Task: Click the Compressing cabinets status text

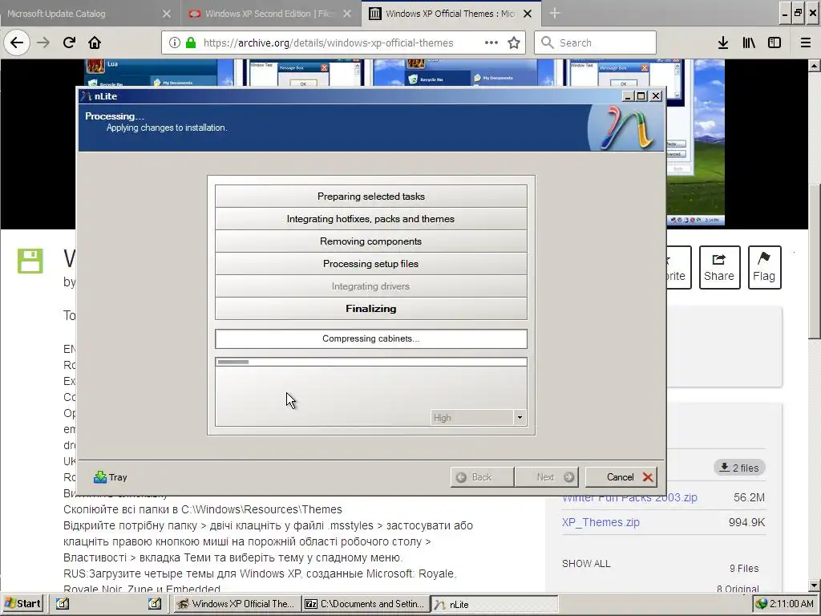Action: click(x=370, y=338)
